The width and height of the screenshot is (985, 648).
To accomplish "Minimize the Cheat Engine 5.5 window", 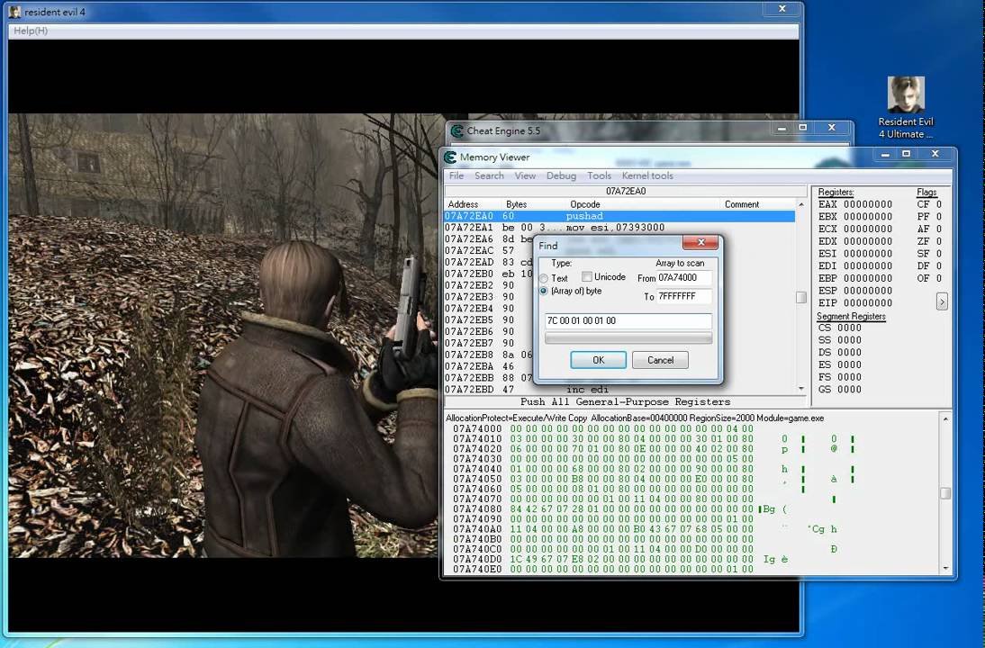I will point(782,128).
